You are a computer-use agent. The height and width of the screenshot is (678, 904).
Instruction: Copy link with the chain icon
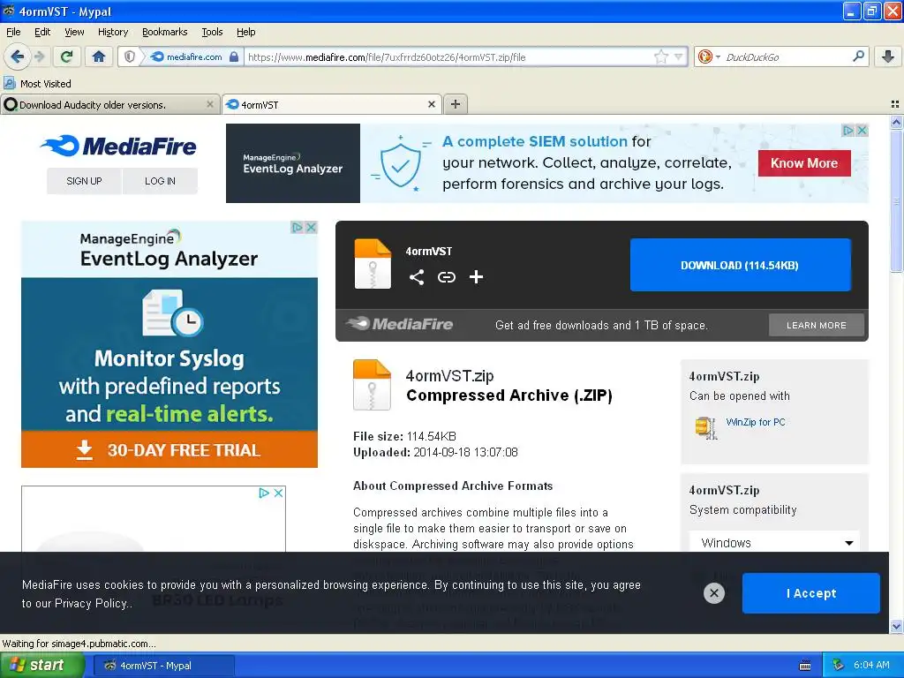click(x=446, y=277)
